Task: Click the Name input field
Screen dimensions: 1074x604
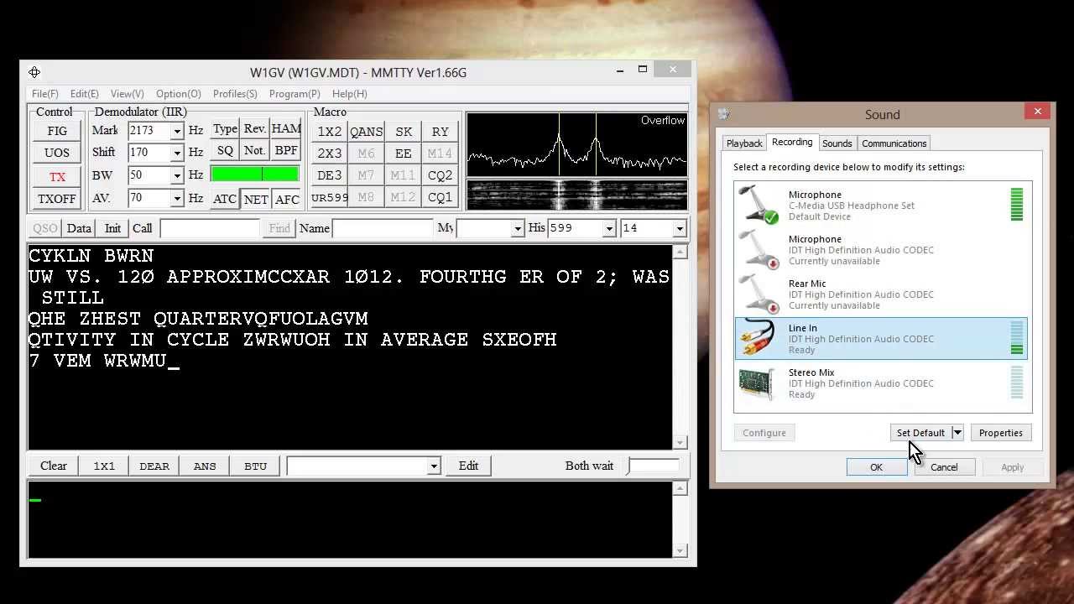Action: 383,228
